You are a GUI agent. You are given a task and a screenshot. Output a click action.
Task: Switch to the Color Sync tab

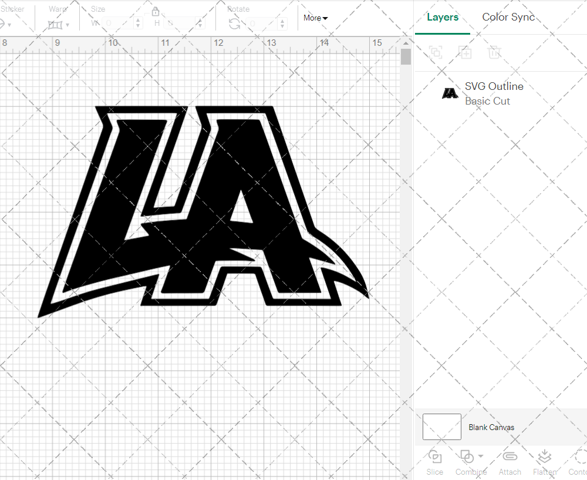click(508, 17)
